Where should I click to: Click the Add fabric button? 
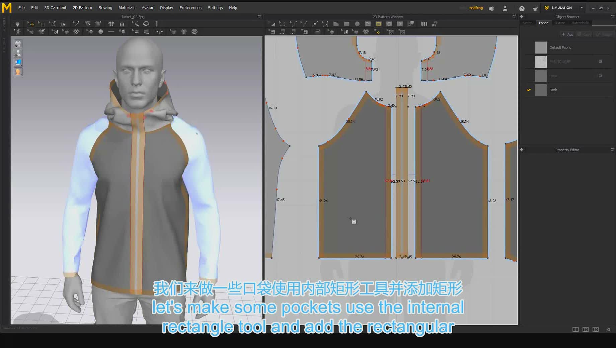click(568, 34)
